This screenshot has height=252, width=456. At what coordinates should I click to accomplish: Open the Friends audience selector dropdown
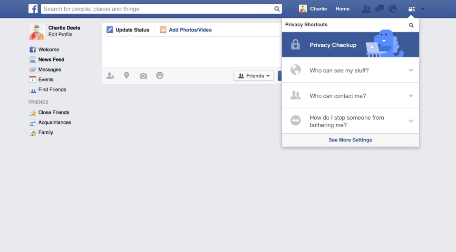coord(253,76)
